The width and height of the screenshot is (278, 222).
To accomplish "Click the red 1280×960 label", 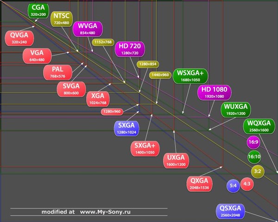I will coord(112,111).
